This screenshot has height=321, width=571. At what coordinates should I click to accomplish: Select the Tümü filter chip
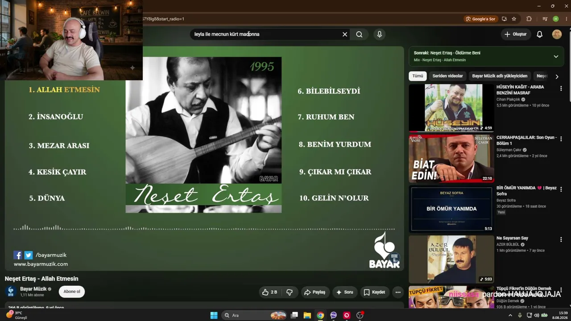coord(418,76)
